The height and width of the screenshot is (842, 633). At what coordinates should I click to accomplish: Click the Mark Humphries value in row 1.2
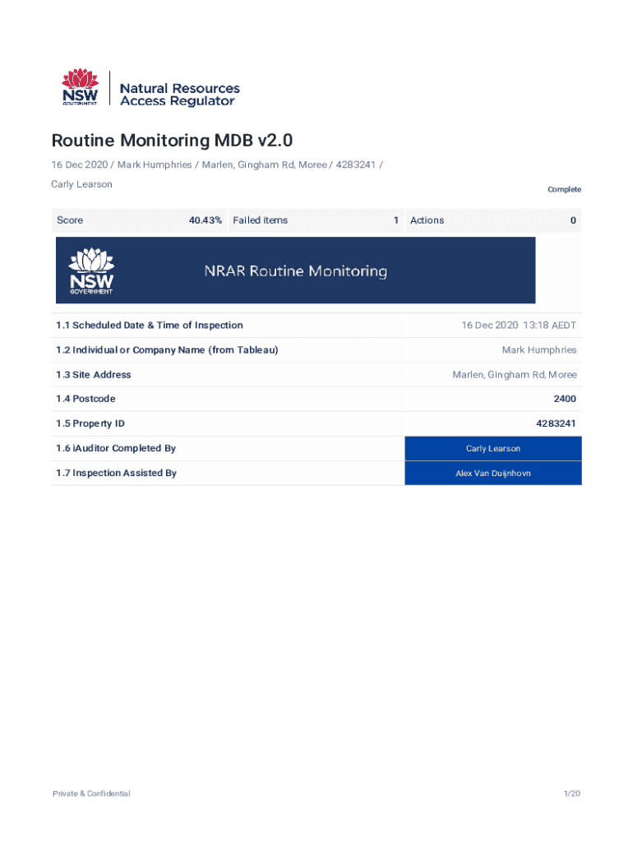coord(538,350)
